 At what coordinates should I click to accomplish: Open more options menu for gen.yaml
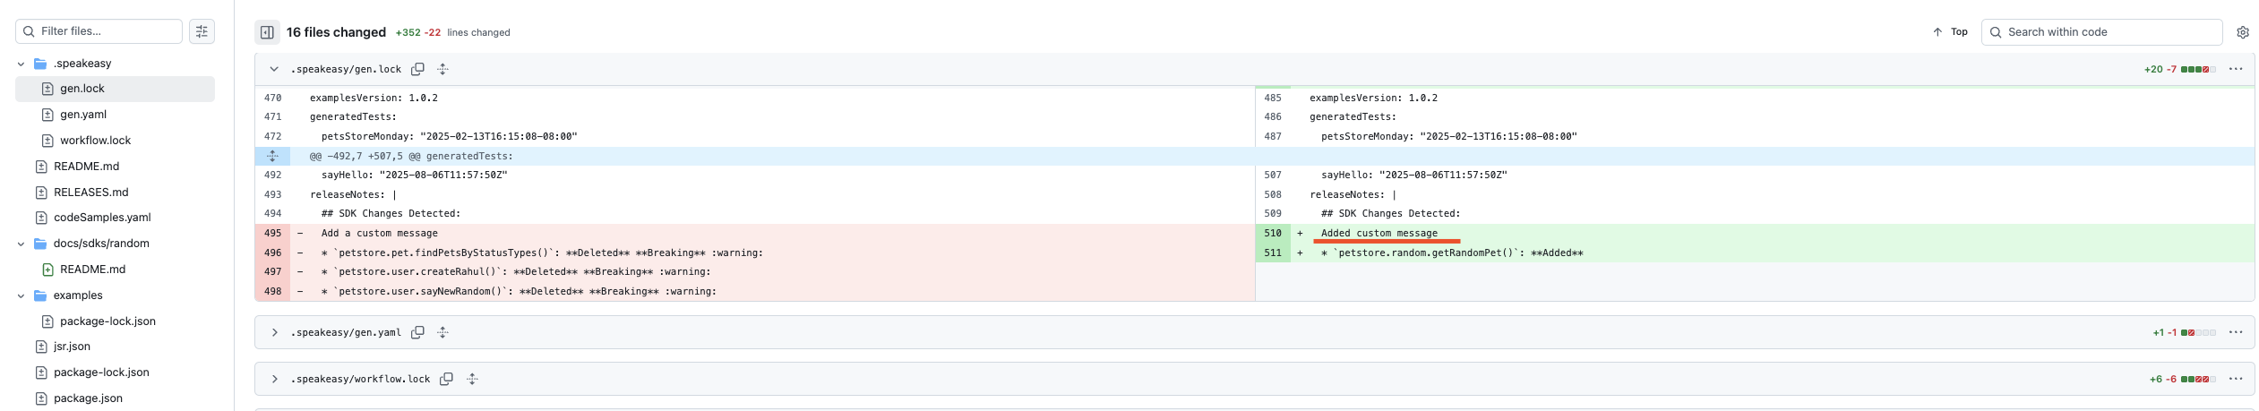(x=2235, y=332)
